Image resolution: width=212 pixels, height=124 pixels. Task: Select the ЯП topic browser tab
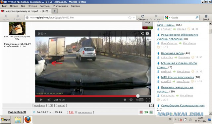(26, 11)
